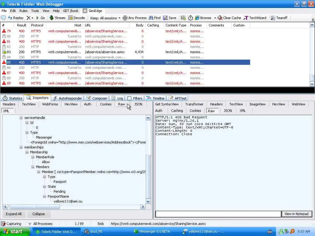This screenshot has width=315, height=236.
Task: Switch to Messenger 8.0 BETA in taskbar
Action: pos(152,232)
